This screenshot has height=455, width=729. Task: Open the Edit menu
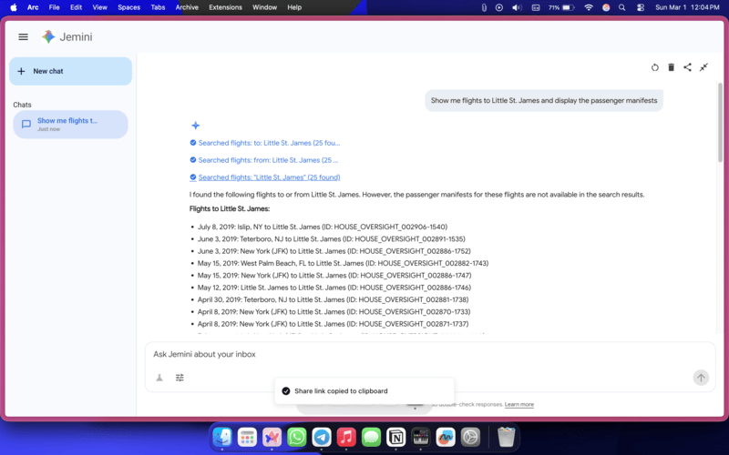(x=76, y=7)
